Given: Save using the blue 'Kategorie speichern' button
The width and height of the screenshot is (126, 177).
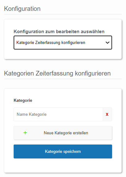Looking at the screenshot, I should click(63, 152).
